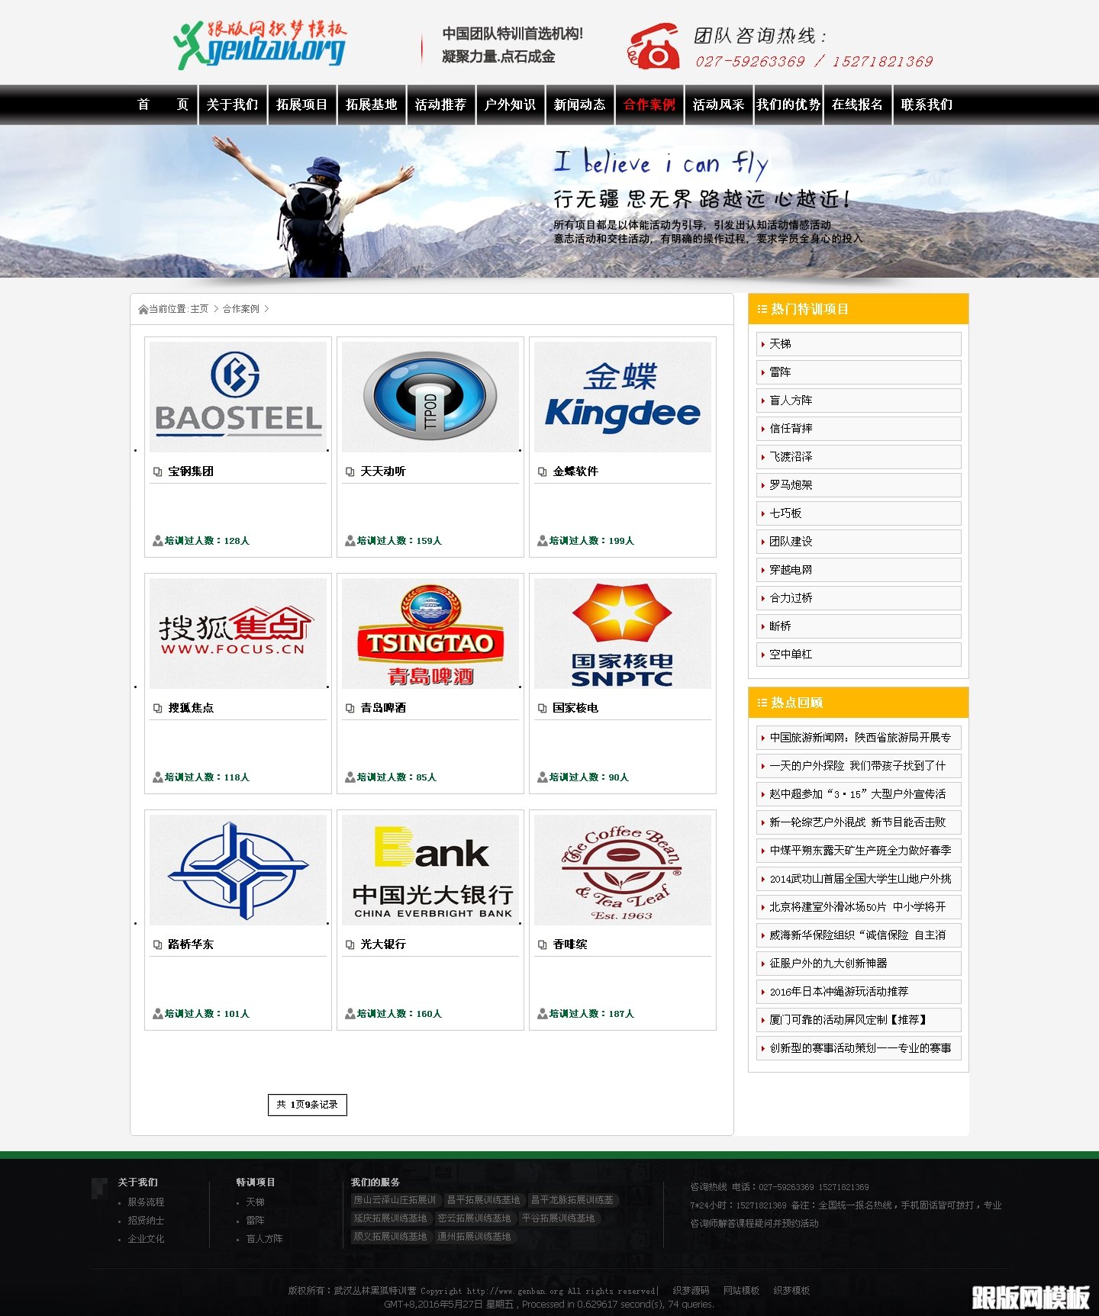Open news 2016年日本冲绳游玩活动推荐
The height and width of the screenshot is (1316, 1099).
point(859,992)
